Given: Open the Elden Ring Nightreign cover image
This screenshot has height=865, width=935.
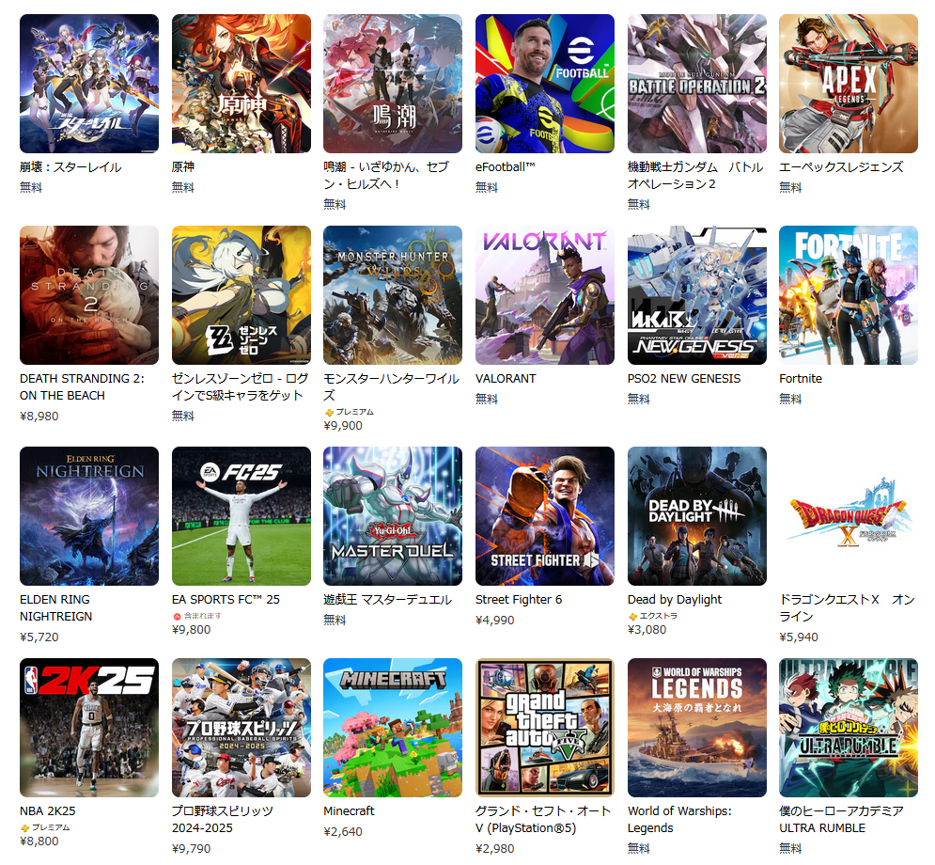Looking at the screenshot, I should [89, 516].
